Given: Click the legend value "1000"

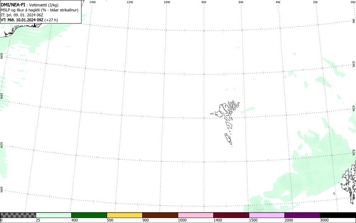Looking at the screenshot, I should (x=182, y=220).
